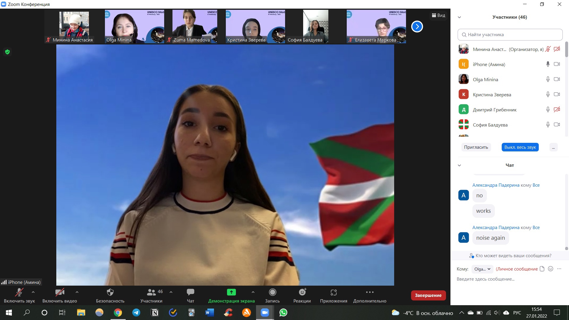
Task: Open the Реакции emoji menu
Action: click(x=302, y=295)
